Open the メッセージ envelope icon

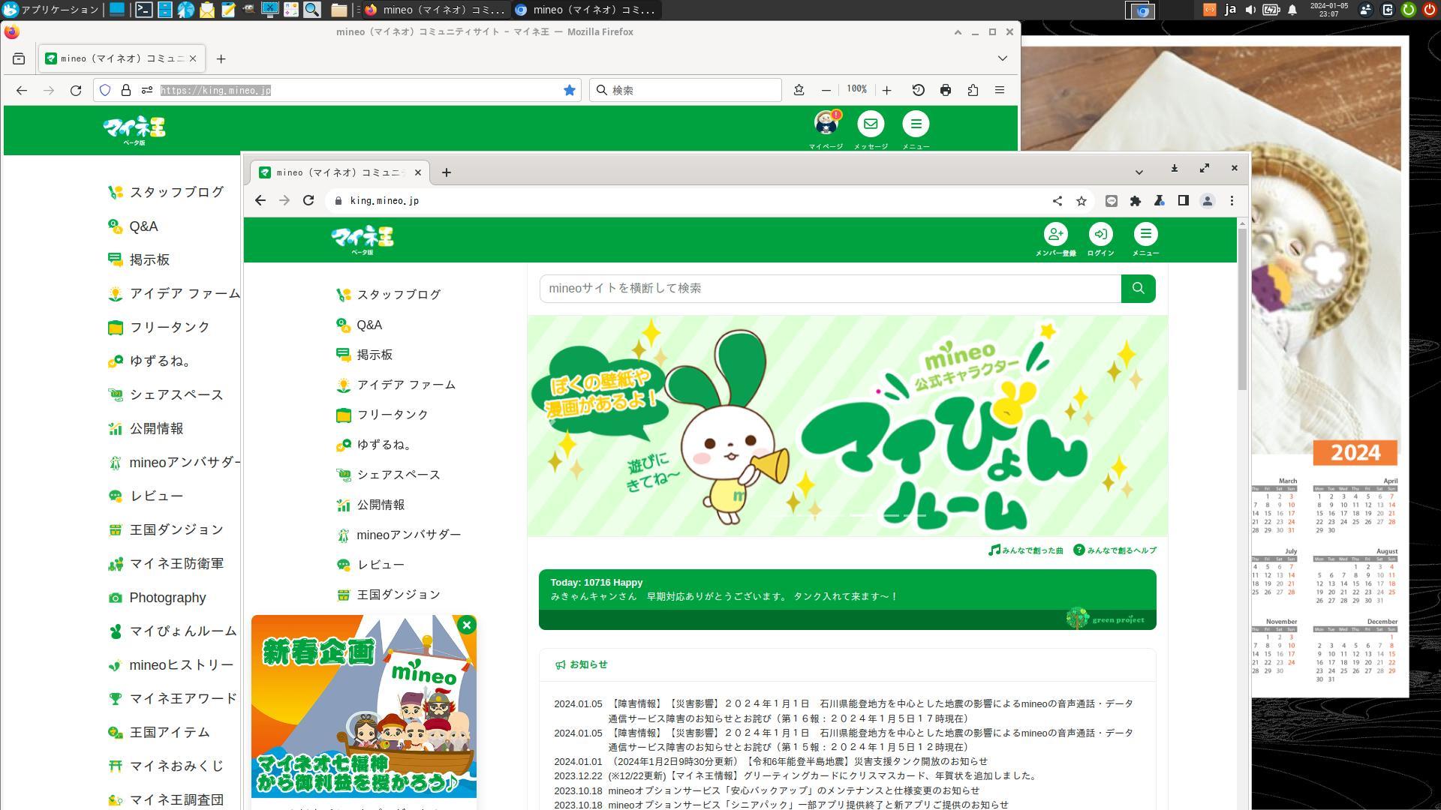(x=871, y=124)
